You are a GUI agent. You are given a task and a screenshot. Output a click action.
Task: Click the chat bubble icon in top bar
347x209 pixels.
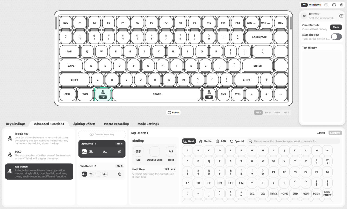(x=334, y=5)
